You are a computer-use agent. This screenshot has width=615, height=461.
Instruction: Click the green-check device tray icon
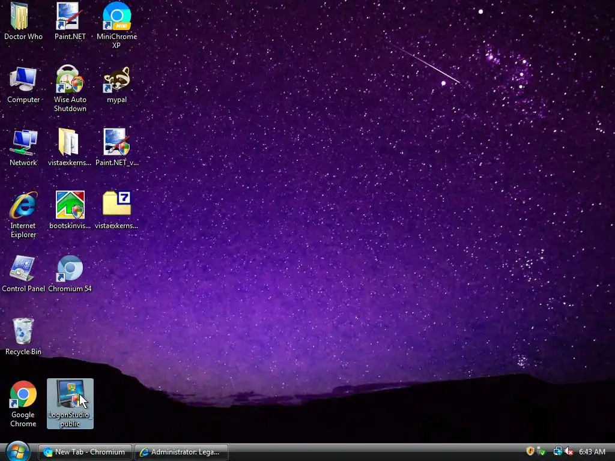[x=541, y=451]
